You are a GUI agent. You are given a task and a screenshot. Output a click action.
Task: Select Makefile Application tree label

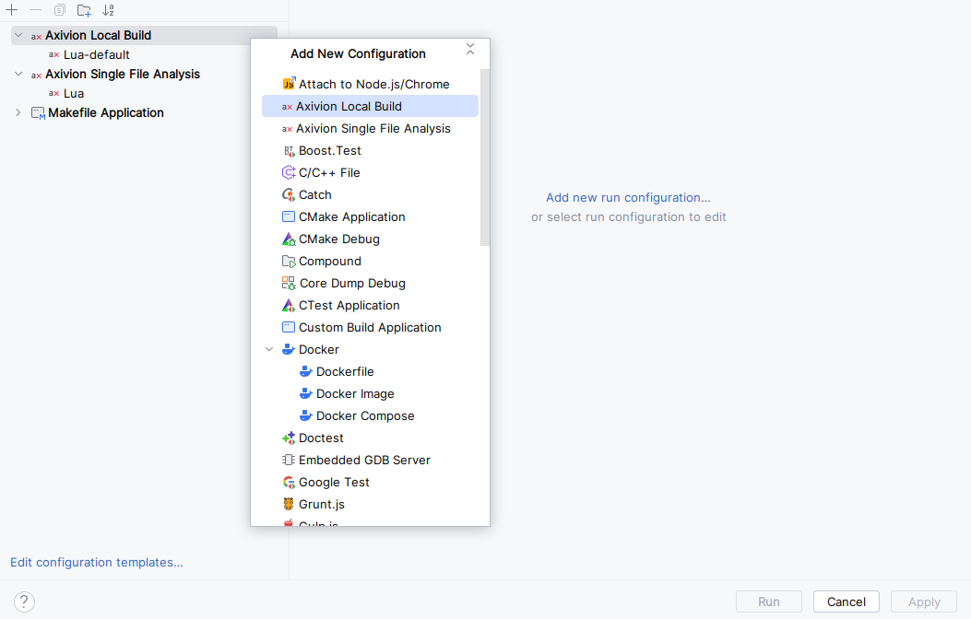[x=106, y=113]
